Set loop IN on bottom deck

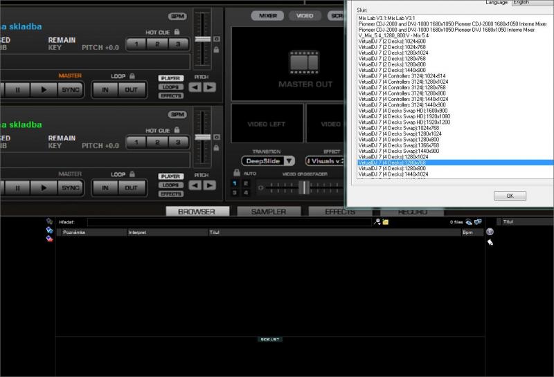105,187
